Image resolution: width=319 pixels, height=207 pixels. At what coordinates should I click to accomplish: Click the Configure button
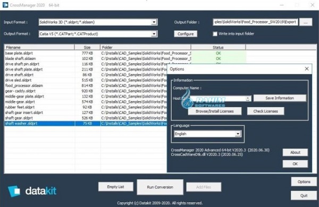[186, 34]
